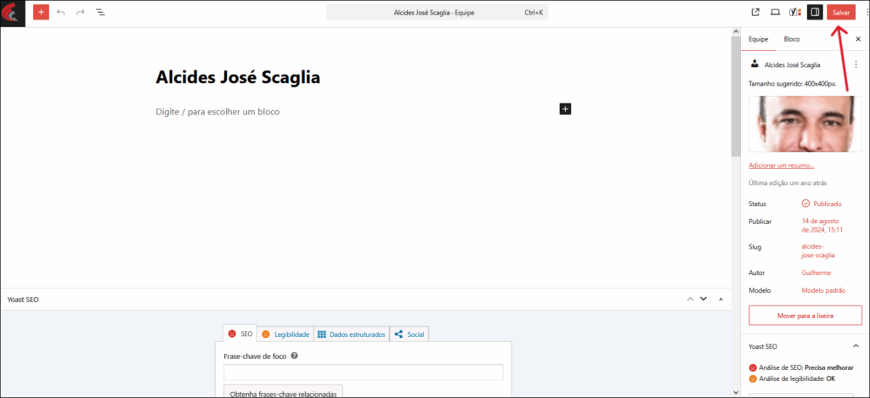Toggle the Yoast SEO metabox panel triangle
Image resolution: width=870 pixels, height=398 pixels.
[720, 299]
